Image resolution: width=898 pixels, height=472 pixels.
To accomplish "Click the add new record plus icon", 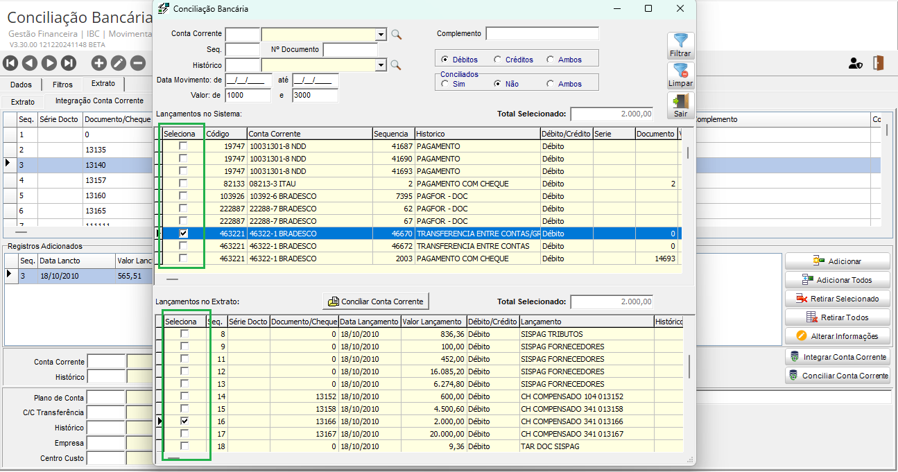I will click(99, 63).
